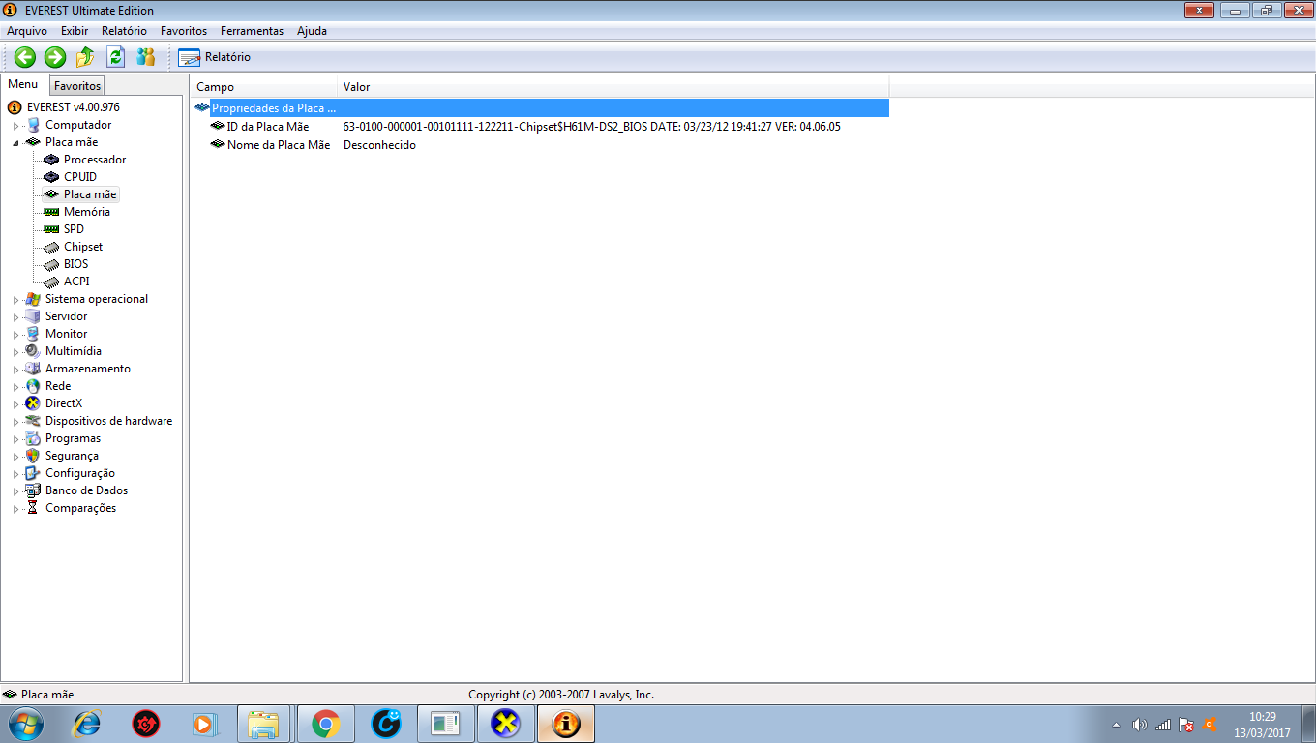Click the Relatório report icon in the toolbar
The height and width of the screenshot is (743, 1316).
(x=189, y=57)
